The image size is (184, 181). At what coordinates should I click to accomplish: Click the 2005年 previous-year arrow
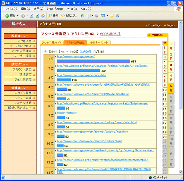149,35
